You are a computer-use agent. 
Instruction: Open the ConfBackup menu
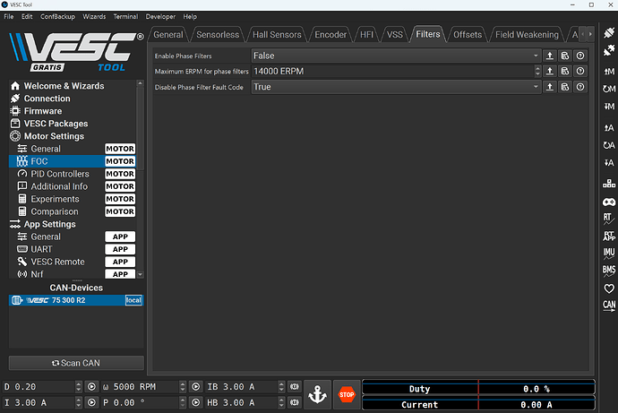(57, 16)
